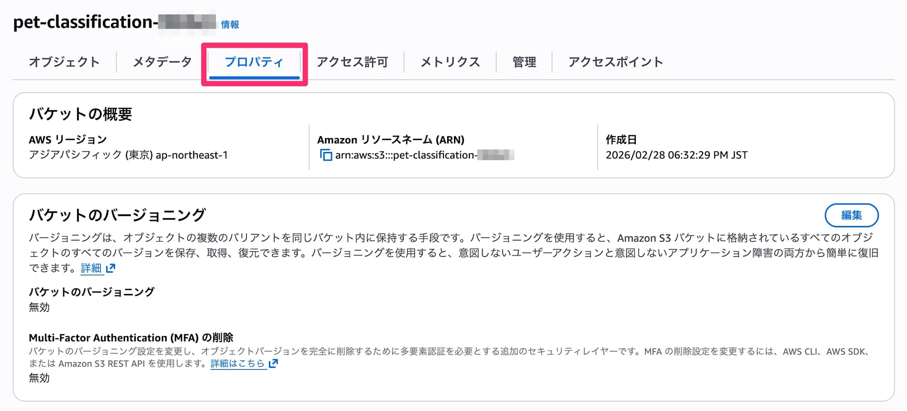Open the アクセスポイント tab
The image size is (907, 411).
615,62
